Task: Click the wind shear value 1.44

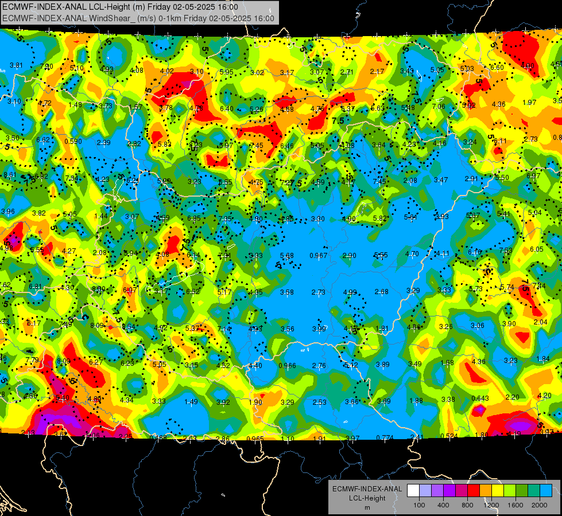Action: [x=100, y=216]
